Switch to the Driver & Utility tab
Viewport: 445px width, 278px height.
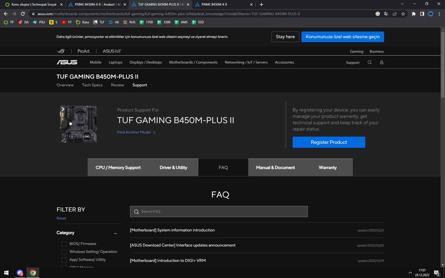coord(173,168)
